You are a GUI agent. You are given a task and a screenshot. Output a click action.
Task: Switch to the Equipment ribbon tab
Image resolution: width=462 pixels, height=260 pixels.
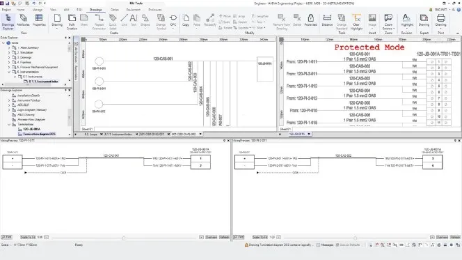click(133, 10)
